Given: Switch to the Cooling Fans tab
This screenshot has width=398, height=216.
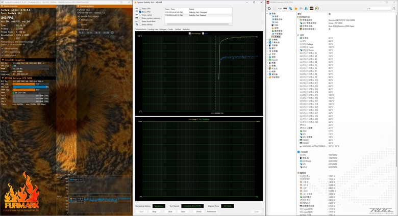Looking at the screenshot, I should (x=153, y=29).
